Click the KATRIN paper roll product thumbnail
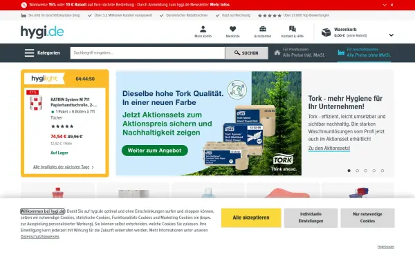Image resolution: width=415 pixels, height=259 pixels. (x=36, y=103)
